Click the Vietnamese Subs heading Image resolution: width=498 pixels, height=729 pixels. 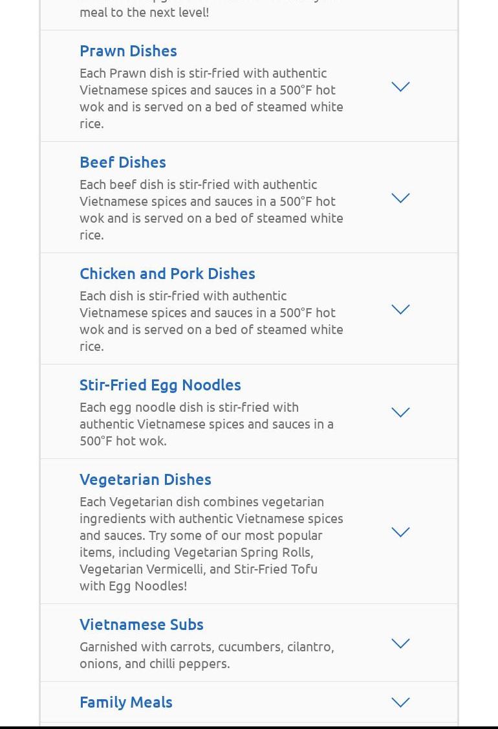pos(142,624)
